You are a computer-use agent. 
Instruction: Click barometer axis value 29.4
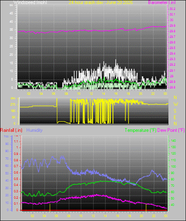pyautogui.click(x=172, y=54)
